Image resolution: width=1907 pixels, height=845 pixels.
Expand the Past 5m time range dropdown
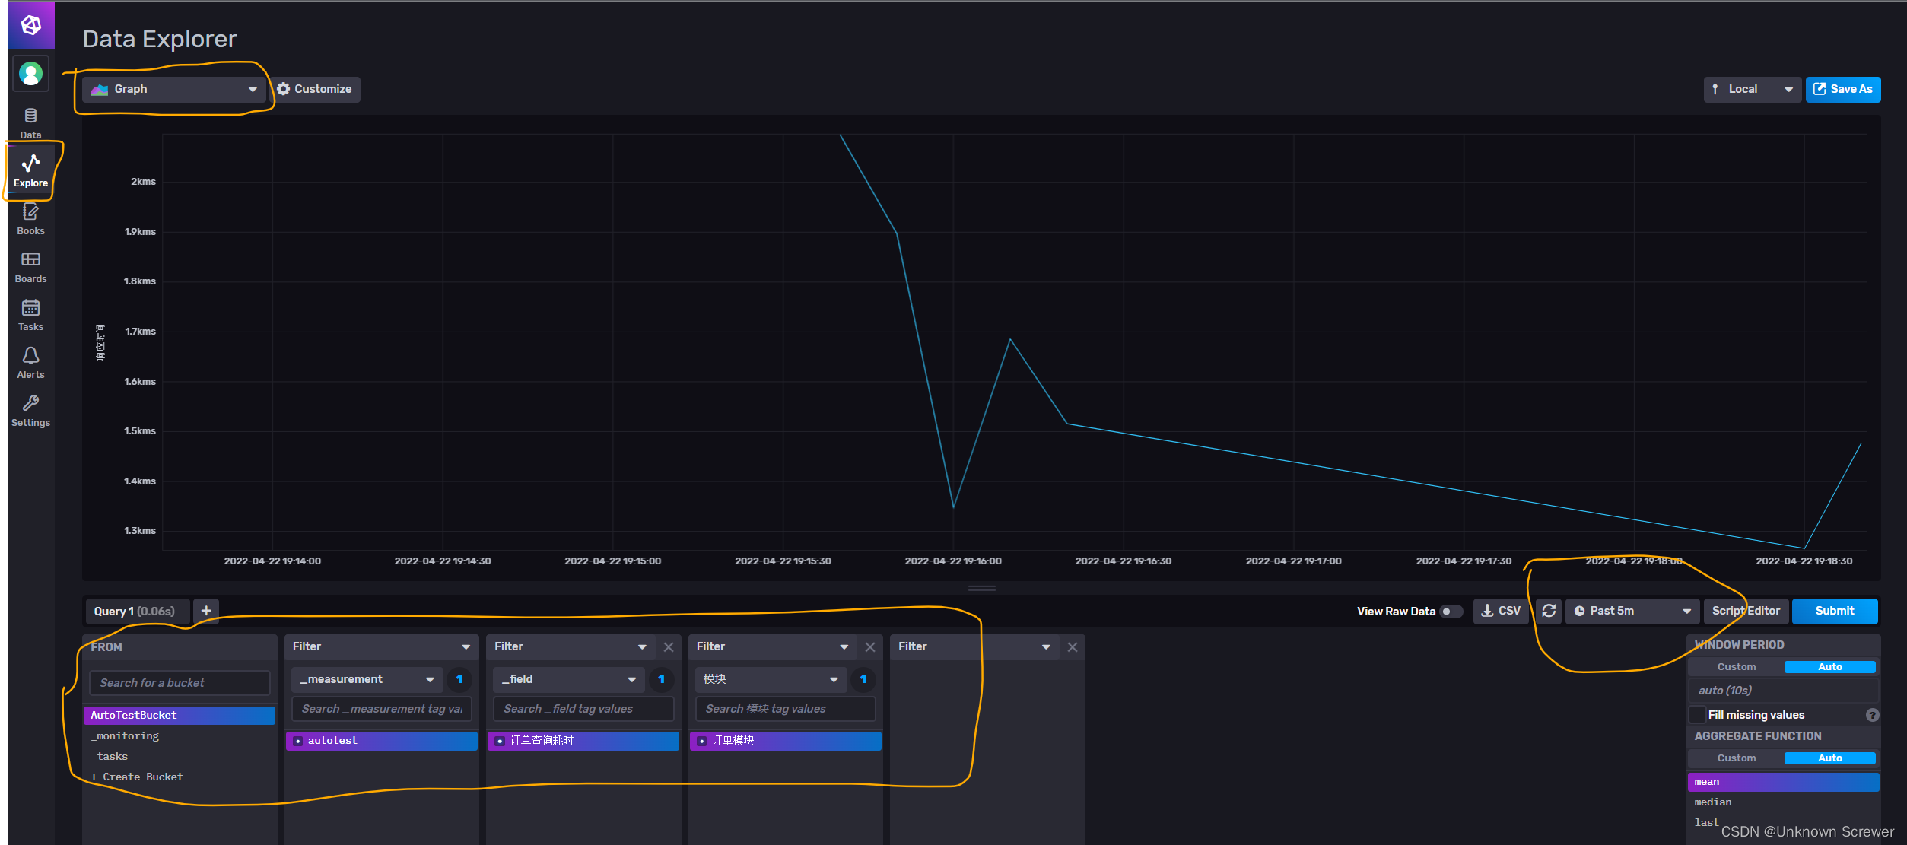(x=1632, y=611)
